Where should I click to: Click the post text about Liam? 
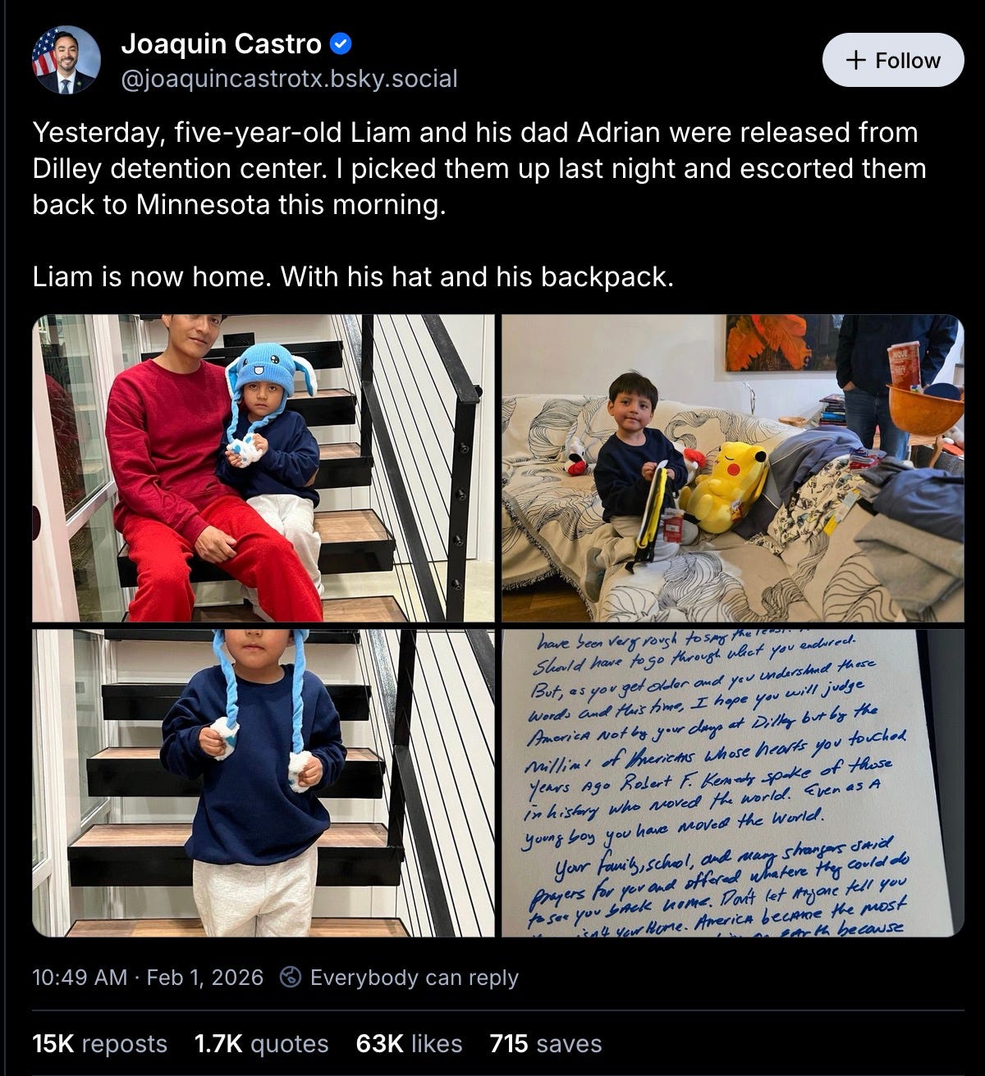479,204
